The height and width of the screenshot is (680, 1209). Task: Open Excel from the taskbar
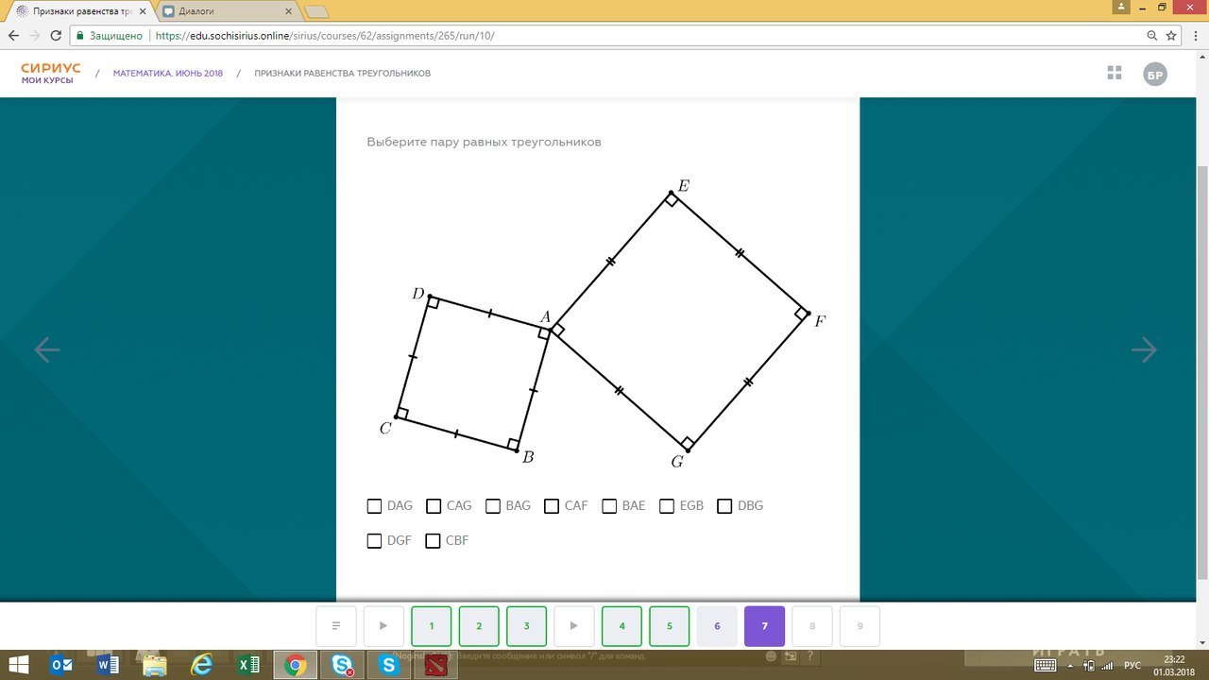(x=248, y=665)
